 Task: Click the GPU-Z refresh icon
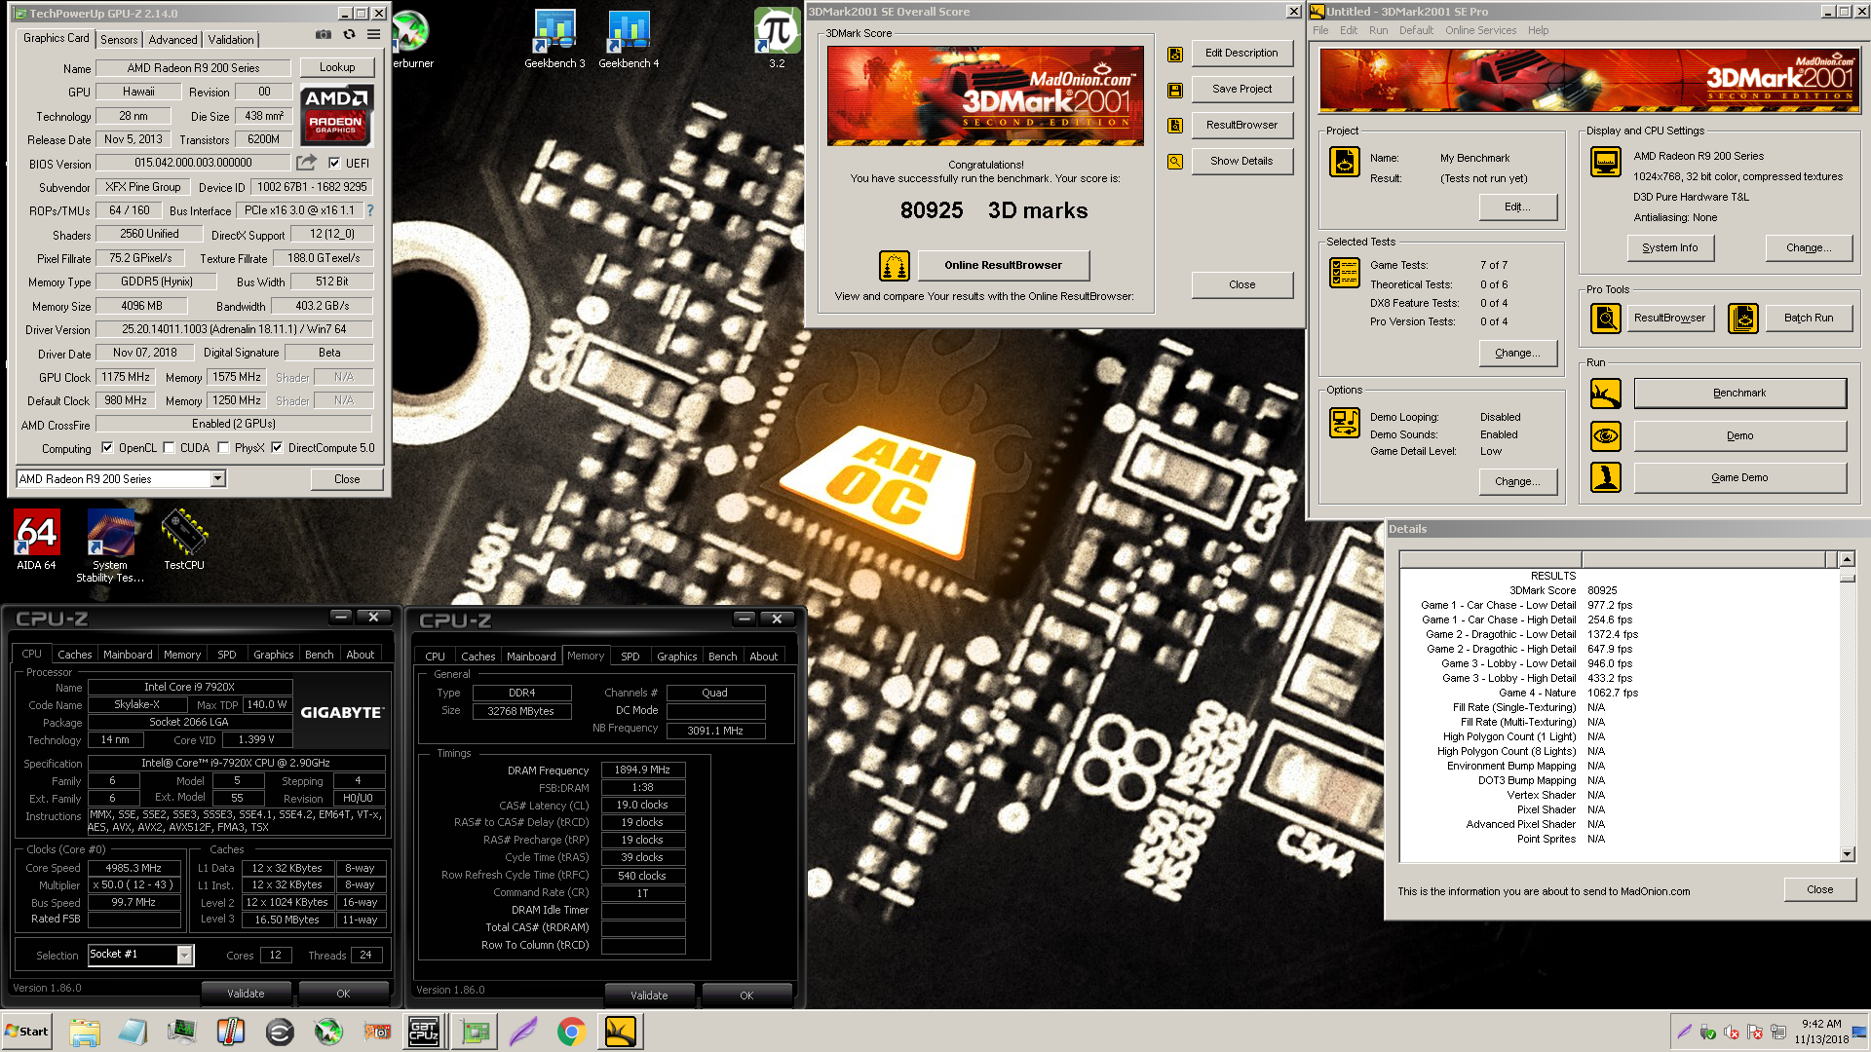coord(349,35)
